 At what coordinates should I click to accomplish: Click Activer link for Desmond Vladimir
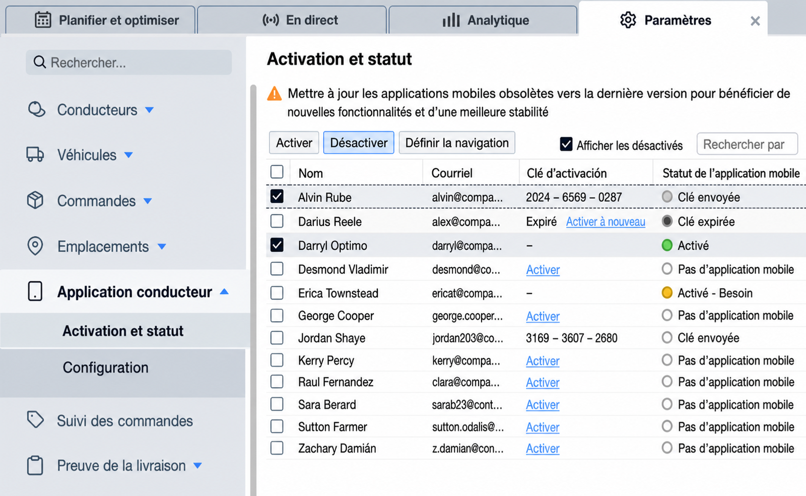[543, 270]
